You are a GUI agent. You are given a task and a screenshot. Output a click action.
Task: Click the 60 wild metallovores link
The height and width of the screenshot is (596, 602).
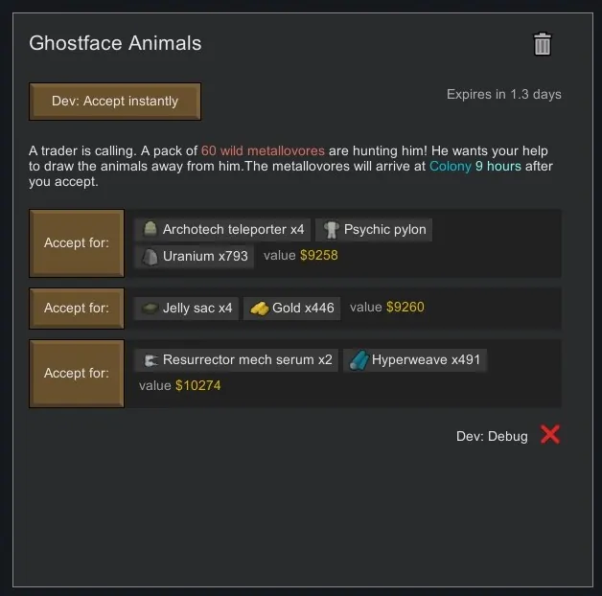point(263,151)
